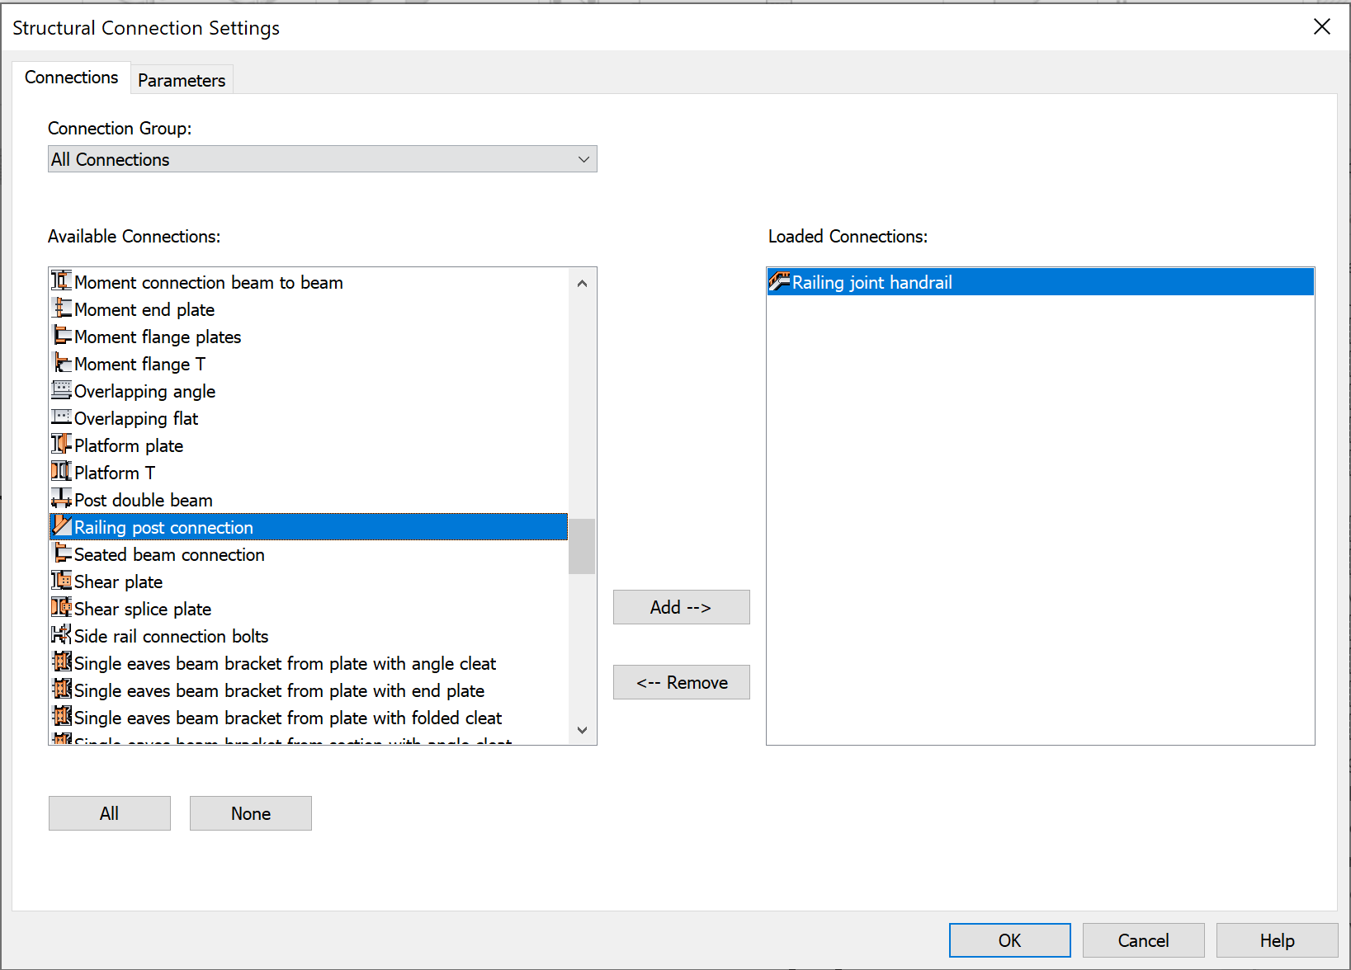Click the Platform plate icon

tap(62, 445)
